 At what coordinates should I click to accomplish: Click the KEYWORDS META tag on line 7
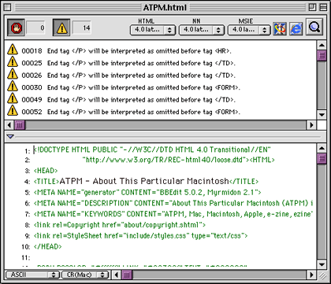(173, 214)
